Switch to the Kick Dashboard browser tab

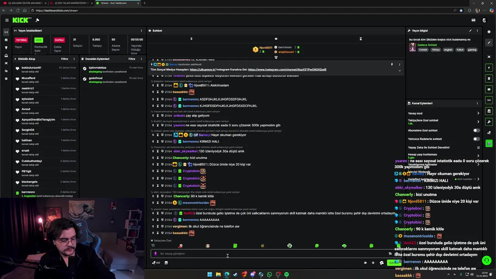pos(117,3)
